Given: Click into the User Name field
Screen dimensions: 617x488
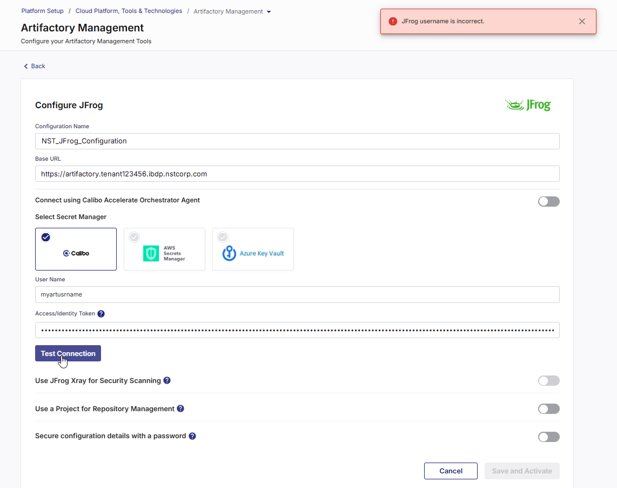Looking at the screenshot, I should click(x=297, y=295).
